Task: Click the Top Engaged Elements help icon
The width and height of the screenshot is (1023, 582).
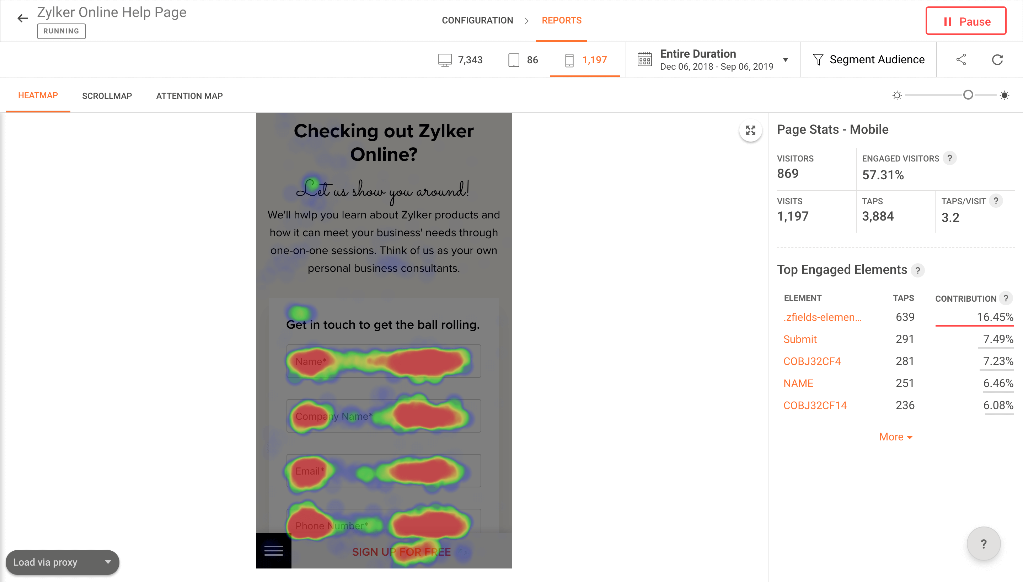Action: [917, 271]
